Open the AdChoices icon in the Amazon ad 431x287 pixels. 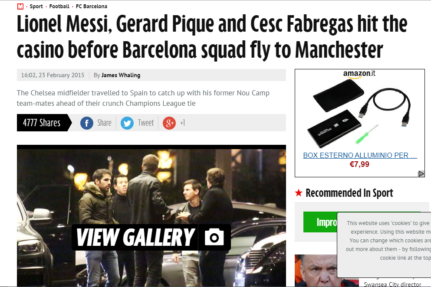point(421,173)
